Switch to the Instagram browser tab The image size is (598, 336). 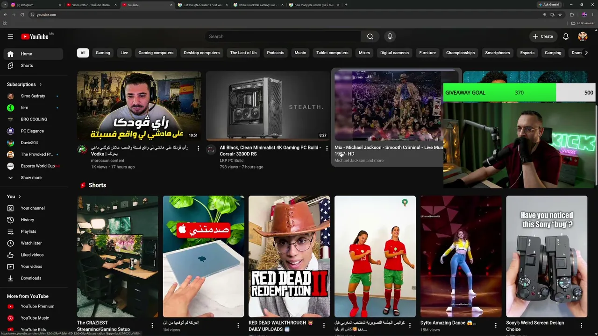click(x=35, y=5)
